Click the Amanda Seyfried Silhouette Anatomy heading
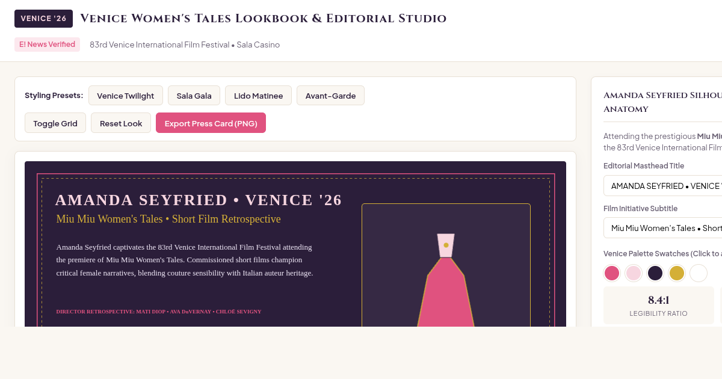This screenshot has height=379, width=722. (662, 102)
